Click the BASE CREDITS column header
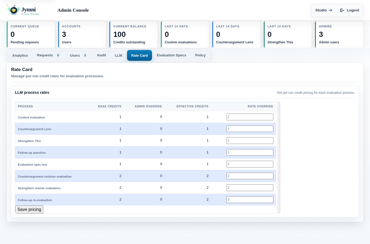Screen dimensions: 370x244 coord(110,106)
